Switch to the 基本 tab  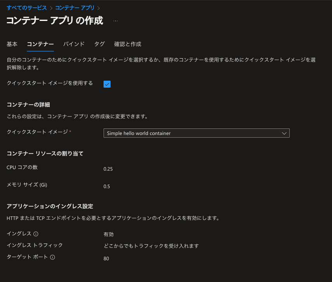pos(12,44)
